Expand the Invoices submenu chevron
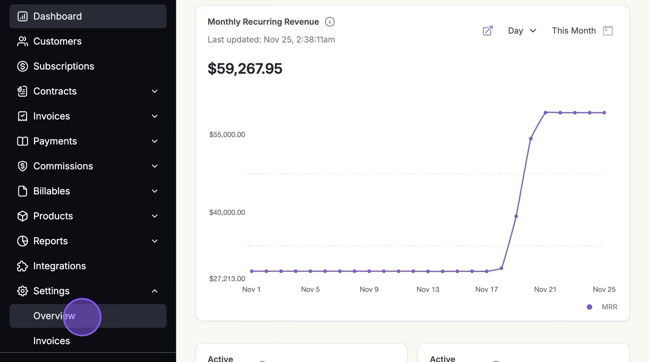 155,116
